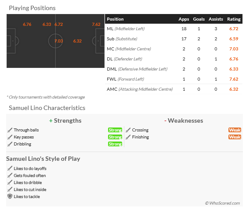
Task: Click the shield icon beside Likes to tackle
Action: 10,196
